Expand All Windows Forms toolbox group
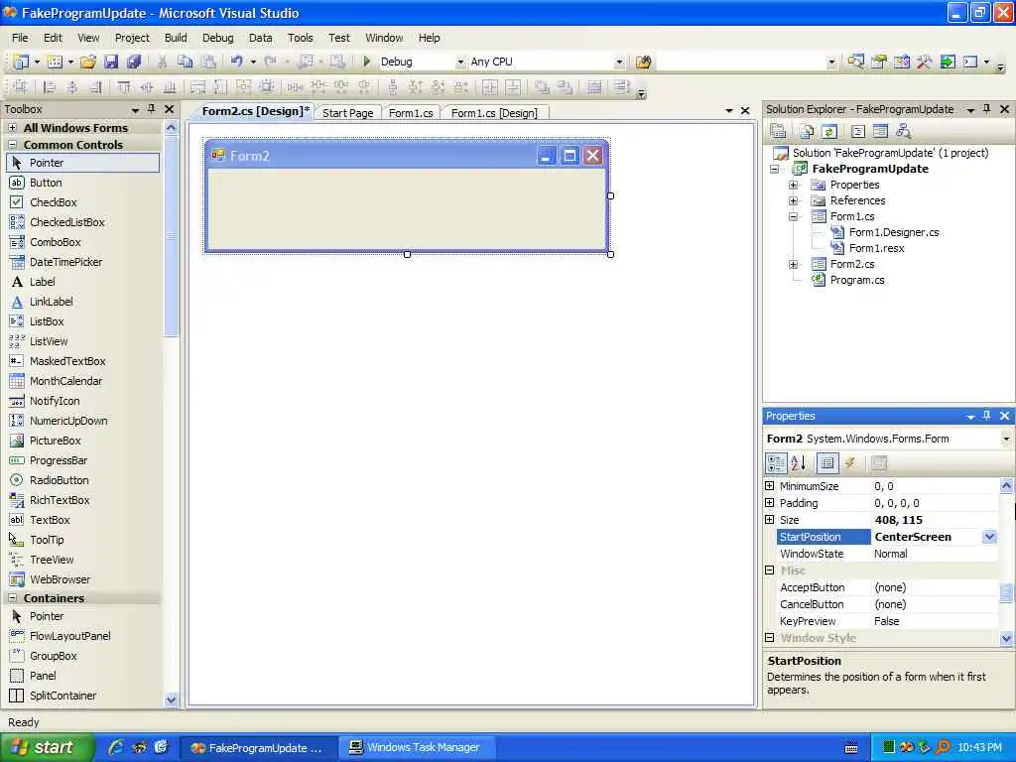This screenshot has width=1016, height=762. tap(12, 128)
